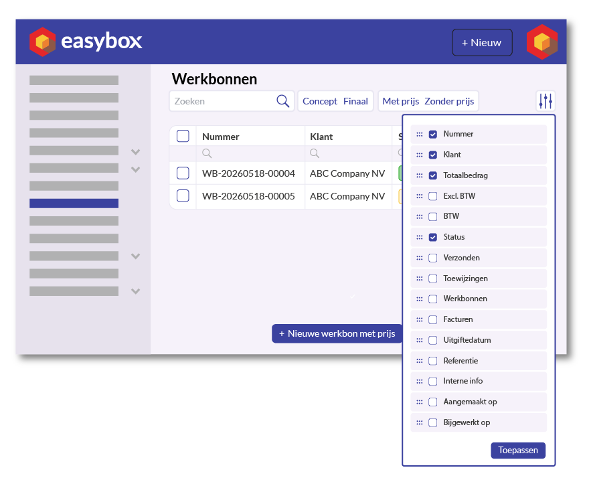The image size is (589, 482).
Task: Grab the drag handle next to Interne info
Action: [420, 382]
